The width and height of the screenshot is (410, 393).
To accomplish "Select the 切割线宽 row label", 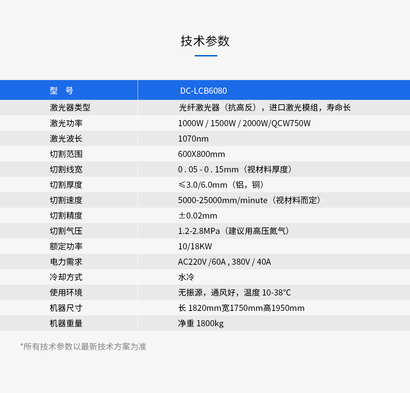I will click(x=66, y=169).
